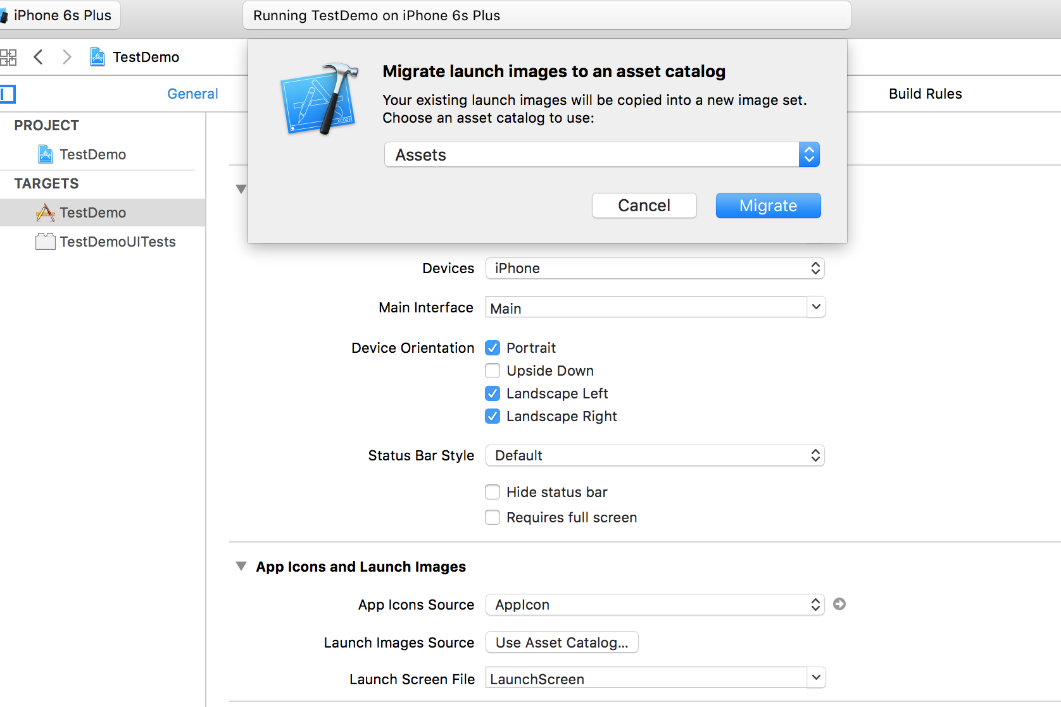Click the iPhone 6s Plus device icon
Viewport: 1061px width, 707px height.
(x=4, y=16)
